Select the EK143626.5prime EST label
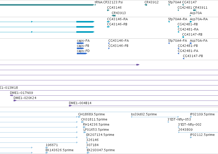218x154 pixels. tap(59, 150)
